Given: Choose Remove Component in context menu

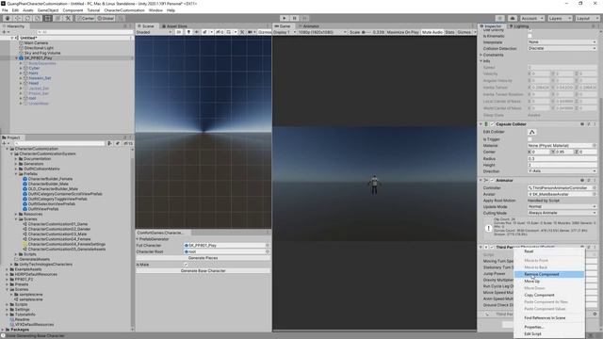Looking at the screenshot, I should pos(549,274).
